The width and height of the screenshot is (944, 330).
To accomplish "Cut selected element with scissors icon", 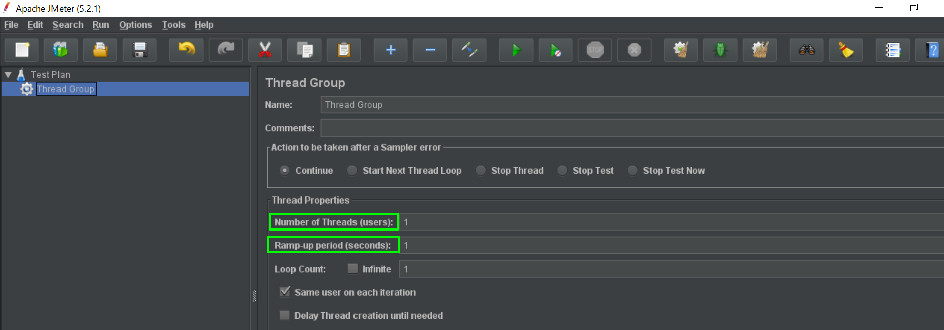I will 265,50.
